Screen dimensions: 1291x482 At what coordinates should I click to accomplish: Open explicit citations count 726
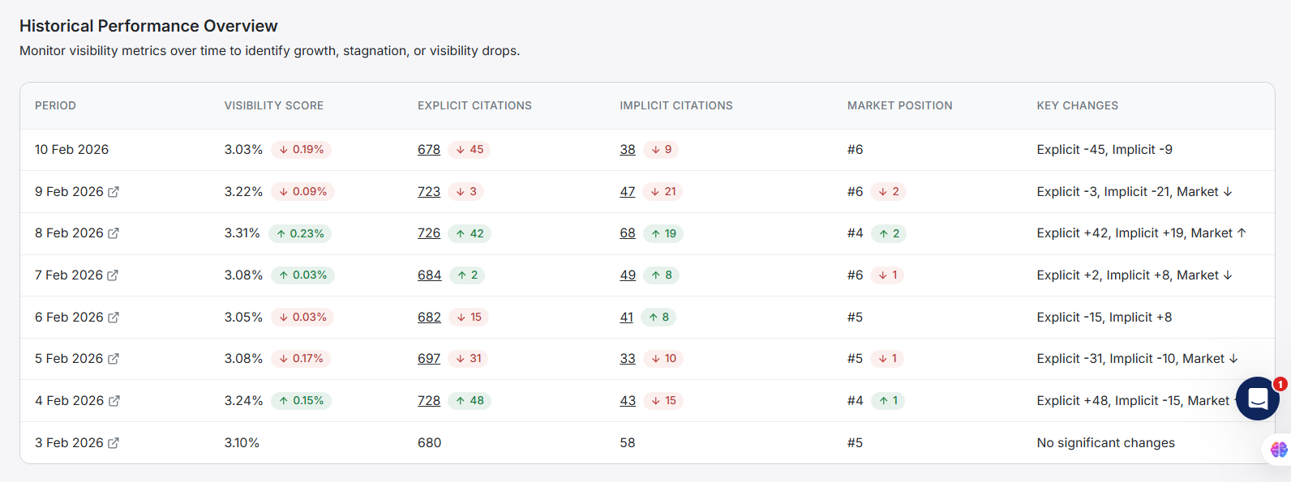point(429,233)
